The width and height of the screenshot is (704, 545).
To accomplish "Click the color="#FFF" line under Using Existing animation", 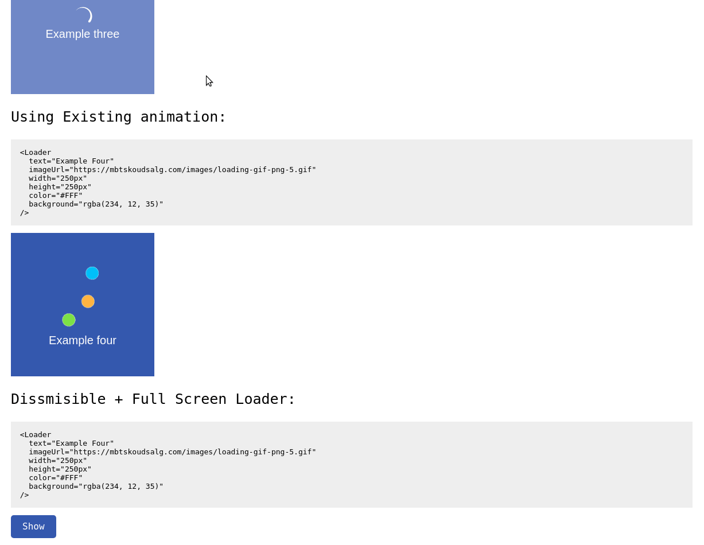I will pyautogui.click(x=56, y=196).
